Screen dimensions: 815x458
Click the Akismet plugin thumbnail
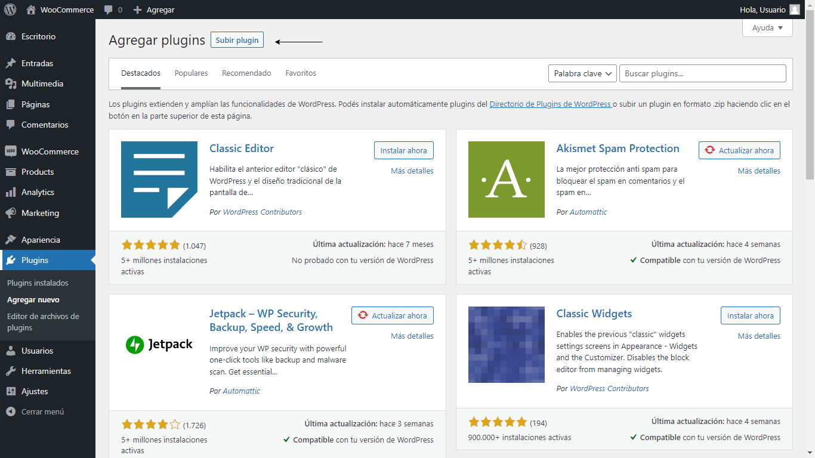pyautogui.click(x=507, y=180)
